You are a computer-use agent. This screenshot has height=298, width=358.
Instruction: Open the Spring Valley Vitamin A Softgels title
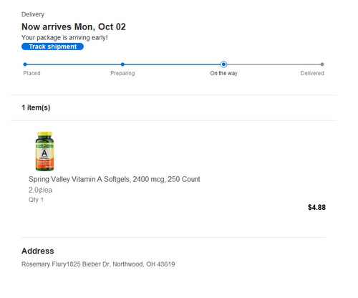point(115,179)
